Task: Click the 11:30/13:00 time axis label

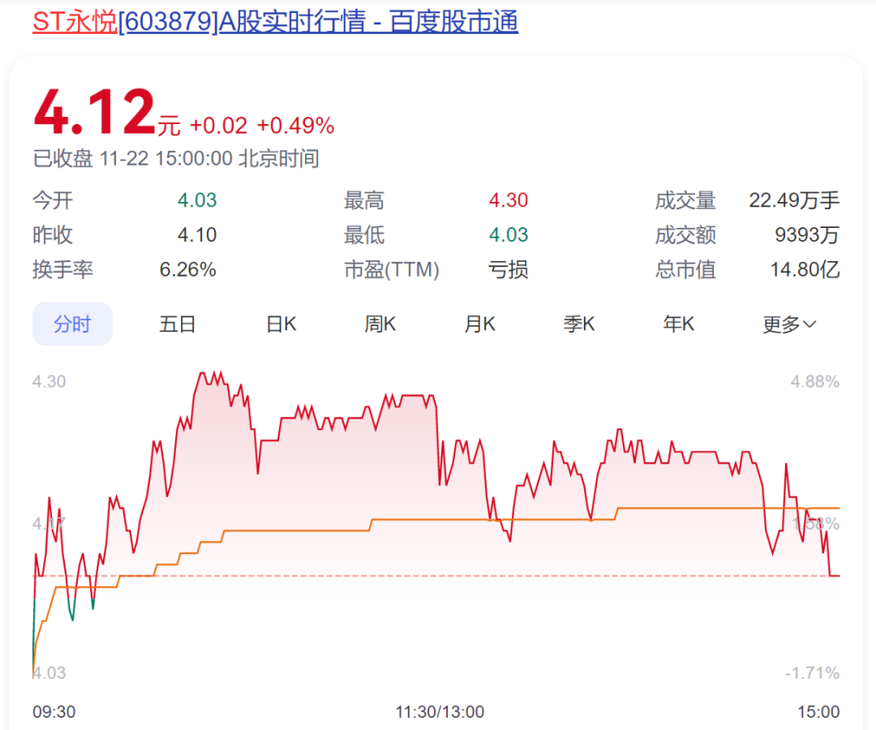Action: pos(440,712)
